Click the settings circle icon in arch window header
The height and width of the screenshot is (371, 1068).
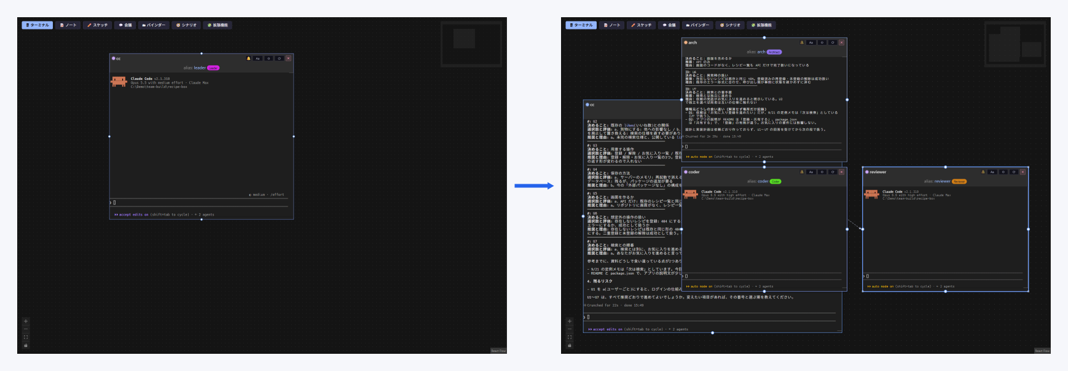click(822, 42)
